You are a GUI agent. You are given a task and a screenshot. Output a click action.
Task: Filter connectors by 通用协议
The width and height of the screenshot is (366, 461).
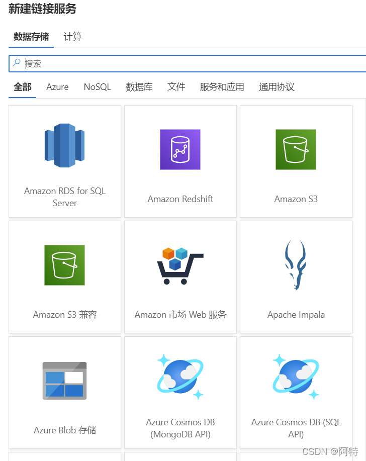click(277, 87)
